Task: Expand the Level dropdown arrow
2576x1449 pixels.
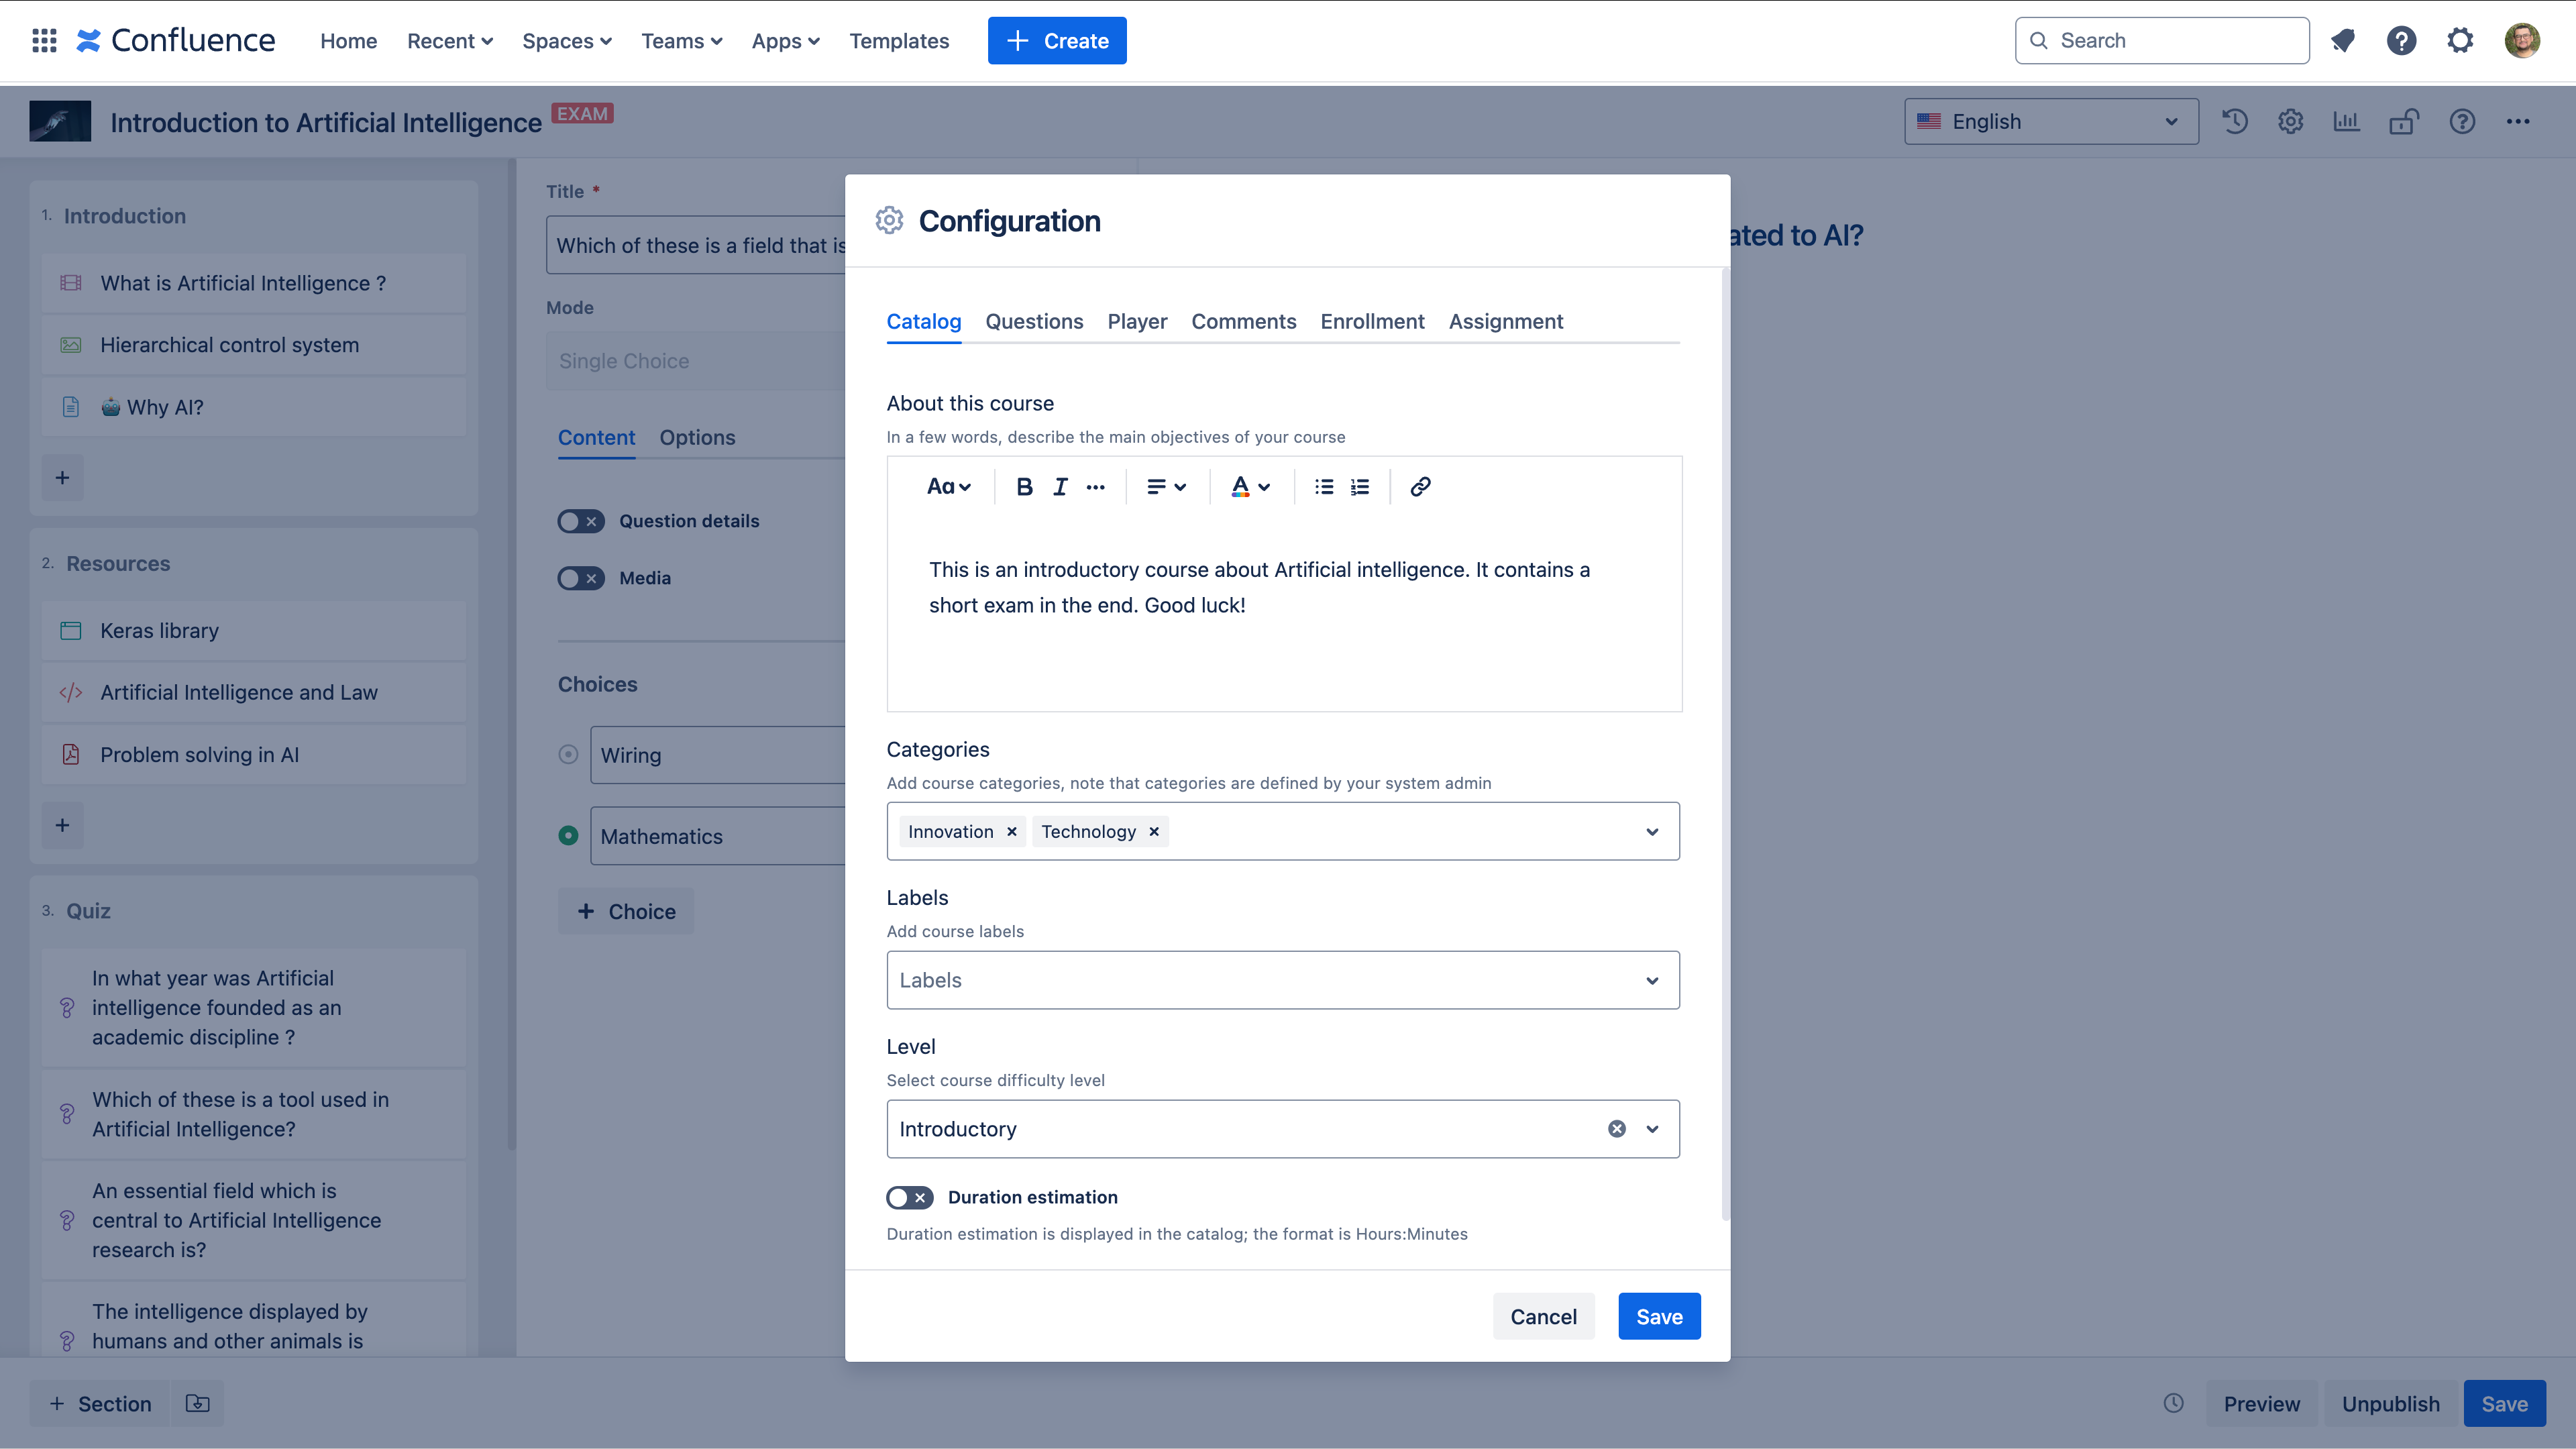Action: [x=1652, y=1129]
